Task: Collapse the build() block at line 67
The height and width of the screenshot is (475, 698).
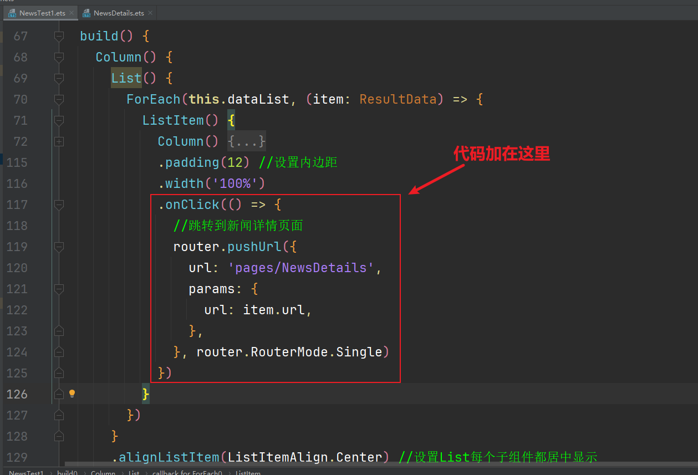Action: tap(59, 36)
